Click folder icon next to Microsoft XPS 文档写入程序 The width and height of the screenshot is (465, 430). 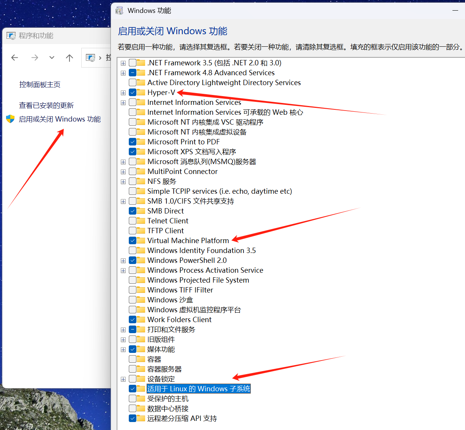pyautogui.click(x=141, y=152)
